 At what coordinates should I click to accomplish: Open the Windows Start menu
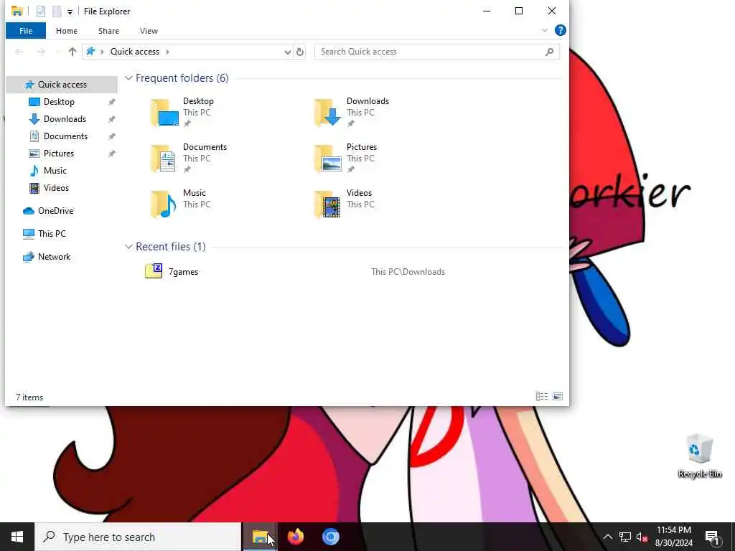[x=17, y=537]
